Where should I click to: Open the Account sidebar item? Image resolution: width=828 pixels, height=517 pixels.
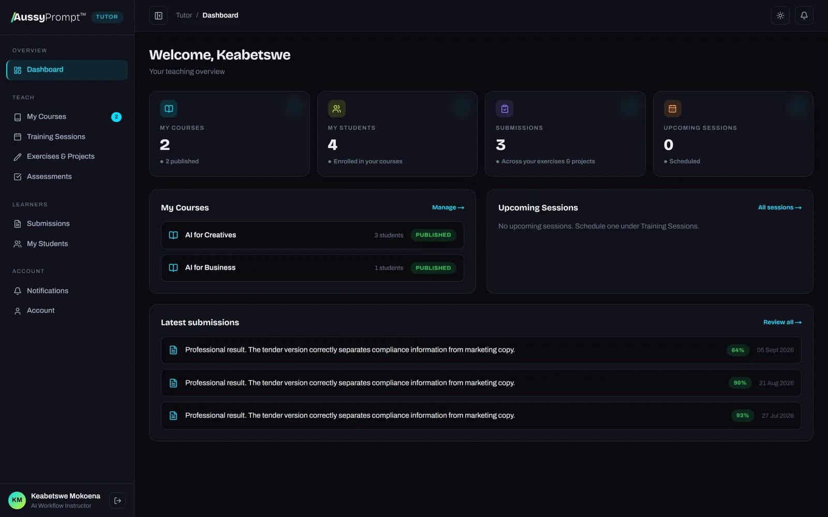[67, 311]
